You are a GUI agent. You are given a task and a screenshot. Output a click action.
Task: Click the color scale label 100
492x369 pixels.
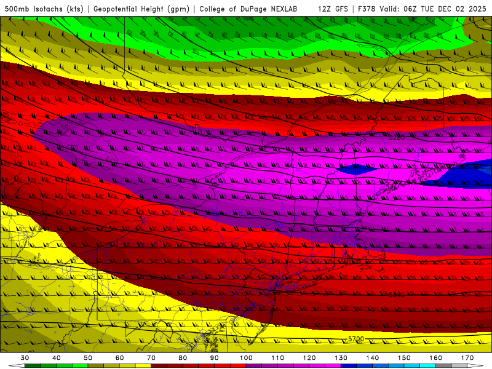246,358
